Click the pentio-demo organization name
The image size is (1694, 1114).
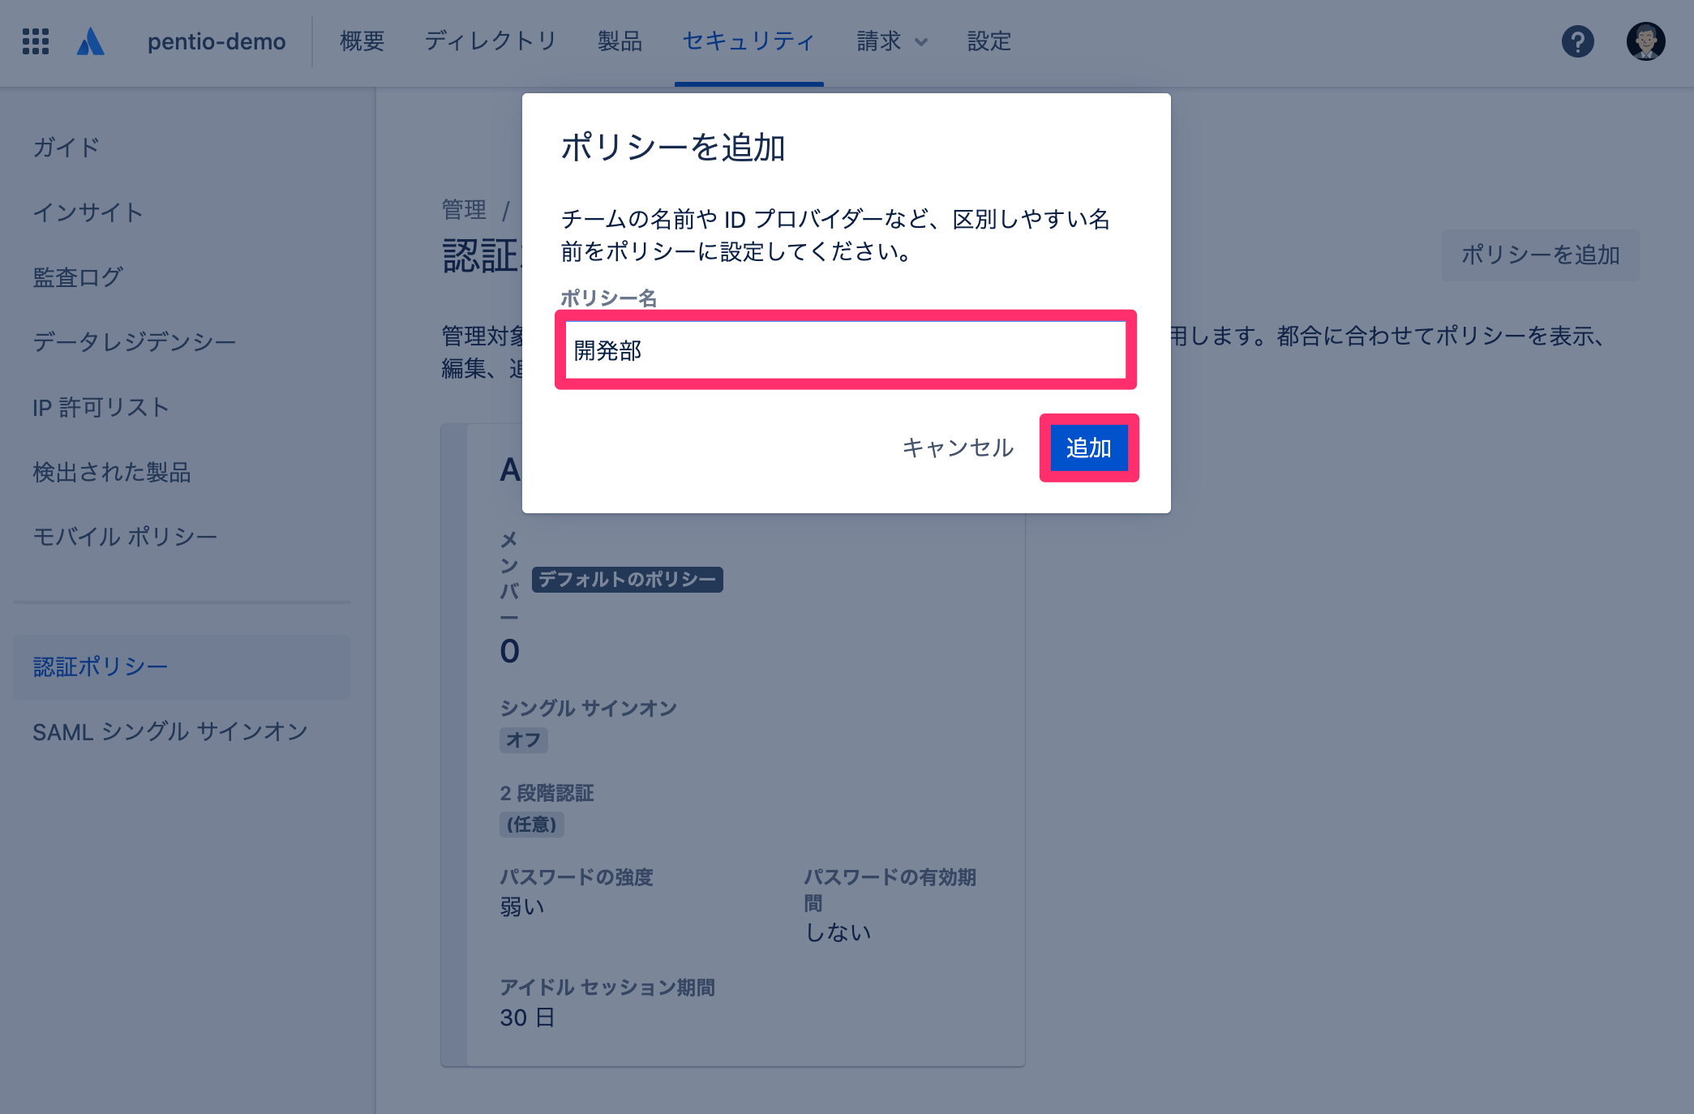pos(217,41)
